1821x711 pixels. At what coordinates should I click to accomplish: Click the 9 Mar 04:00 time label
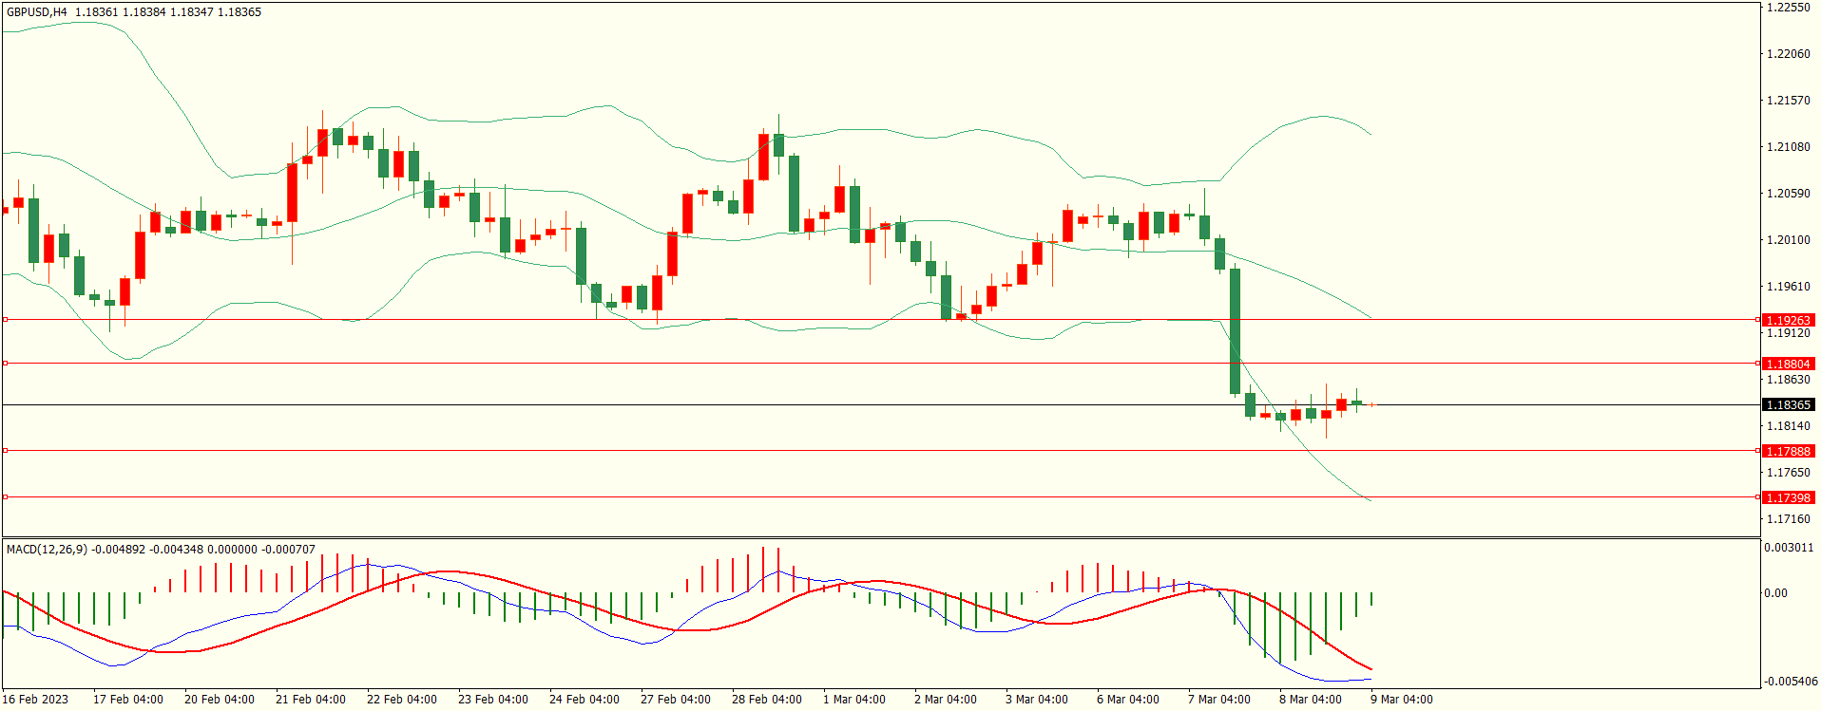(1402, 700)
